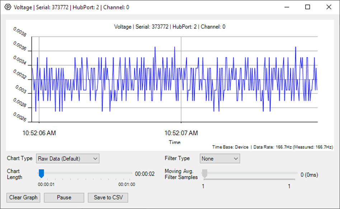Click the Phidgets logo in the title bar
Viewport: 340px width, 209px height.
coord(8,7)
